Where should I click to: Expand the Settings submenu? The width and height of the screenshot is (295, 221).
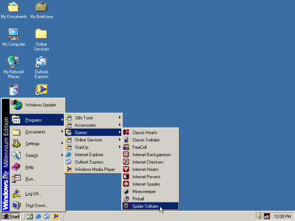(37, 144)
